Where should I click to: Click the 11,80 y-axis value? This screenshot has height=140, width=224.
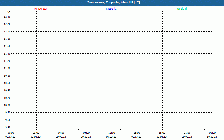coord(7,39)
